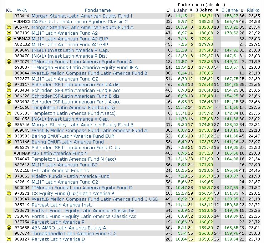
Task: Sort by Fondsname column header
Action: [98, 10]
